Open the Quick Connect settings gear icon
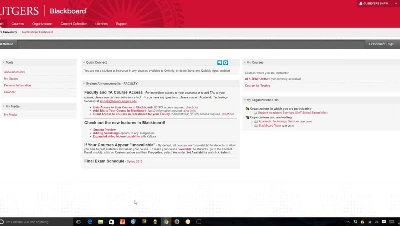Screen dimensions: 400x226 tap(226, 63)
